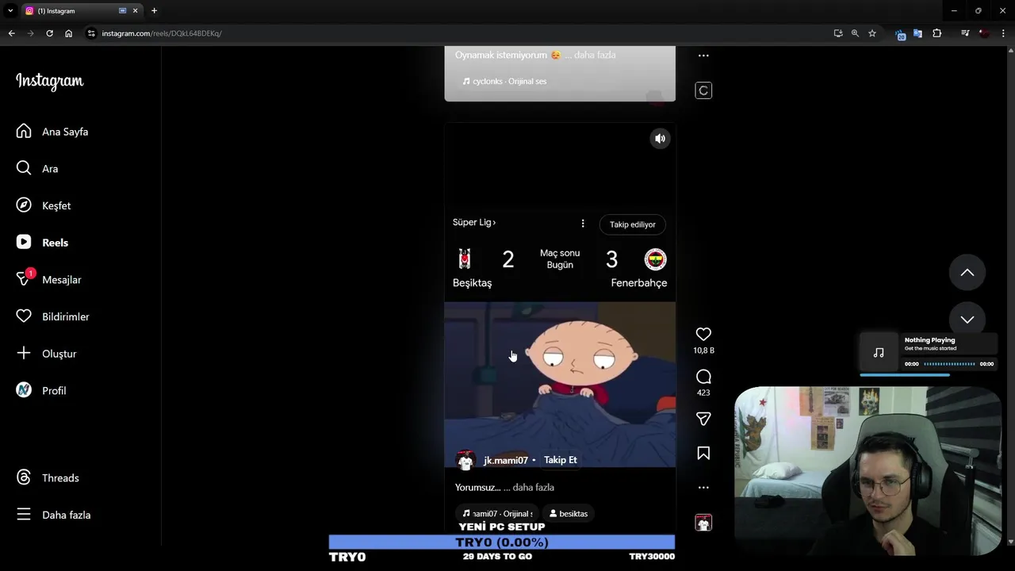Go back with browser back arrow
1015x571 pixels.
point(11,33)
